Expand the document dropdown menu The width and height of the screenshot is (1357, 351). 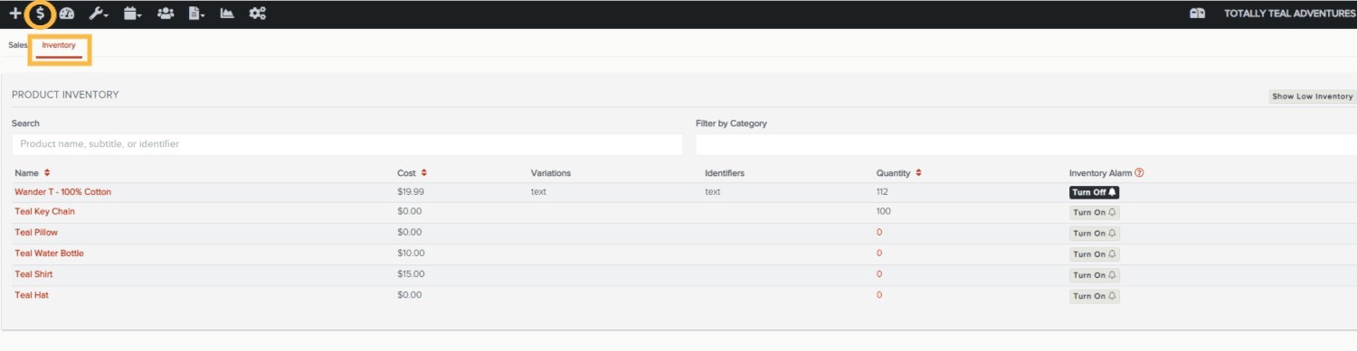196,14
